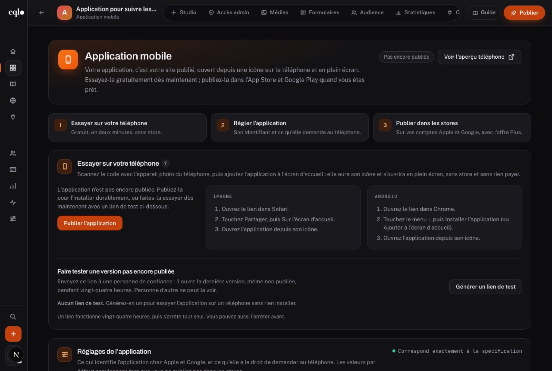This screenshot has width=552, height=371.
Task: Click the ANDROID label
Action: tap(386, 196)
